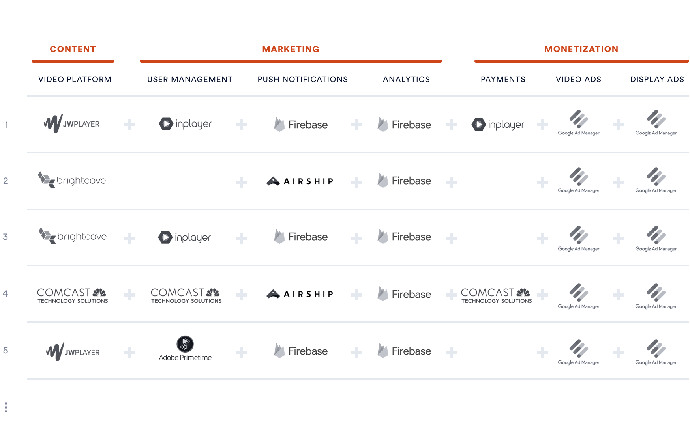
Task: Click the Firebase push notifications logo in row 5
Action: coord(301,351)
